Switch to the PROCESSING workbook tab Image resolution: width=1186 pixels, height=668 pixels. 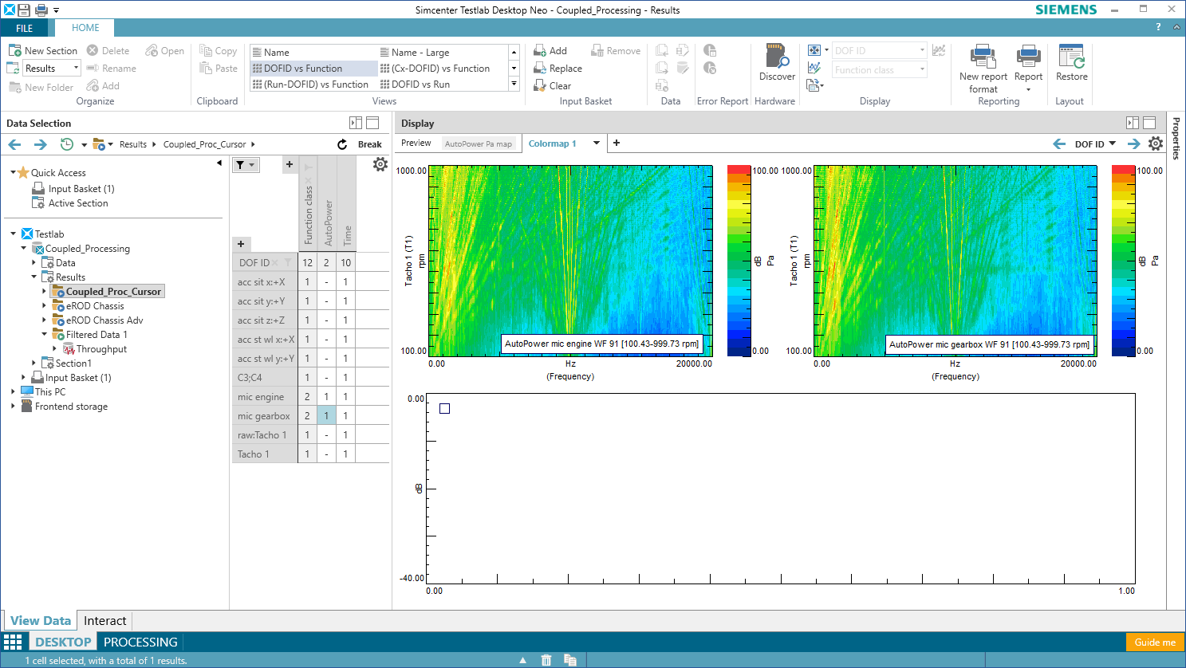[140, 642]
